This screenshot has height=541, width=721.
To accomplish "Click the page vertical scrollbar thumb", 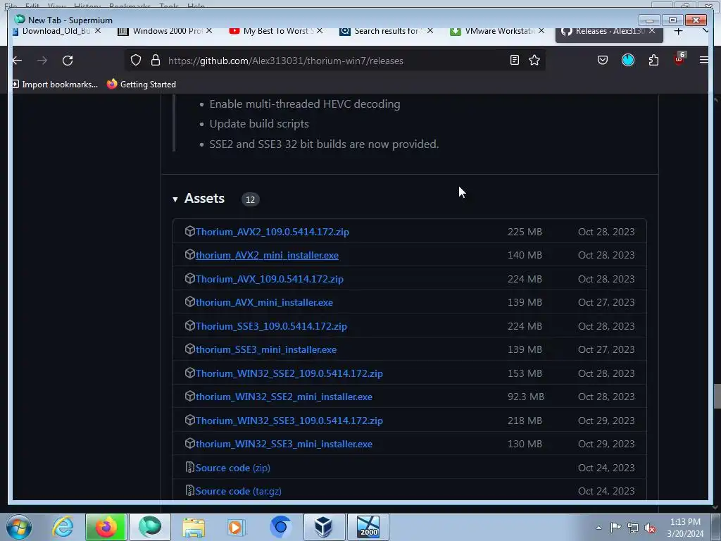I will pyautogui.click(x=716, y=396).
